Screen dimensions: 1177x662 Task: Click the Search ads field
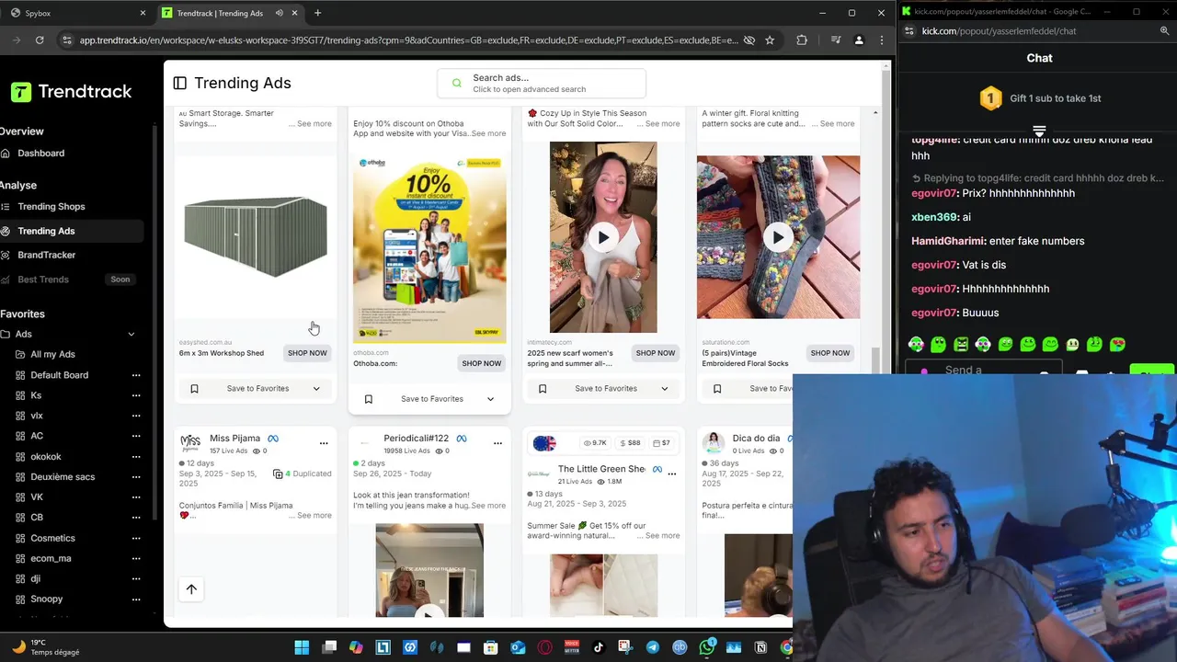(x=542, y=83)
